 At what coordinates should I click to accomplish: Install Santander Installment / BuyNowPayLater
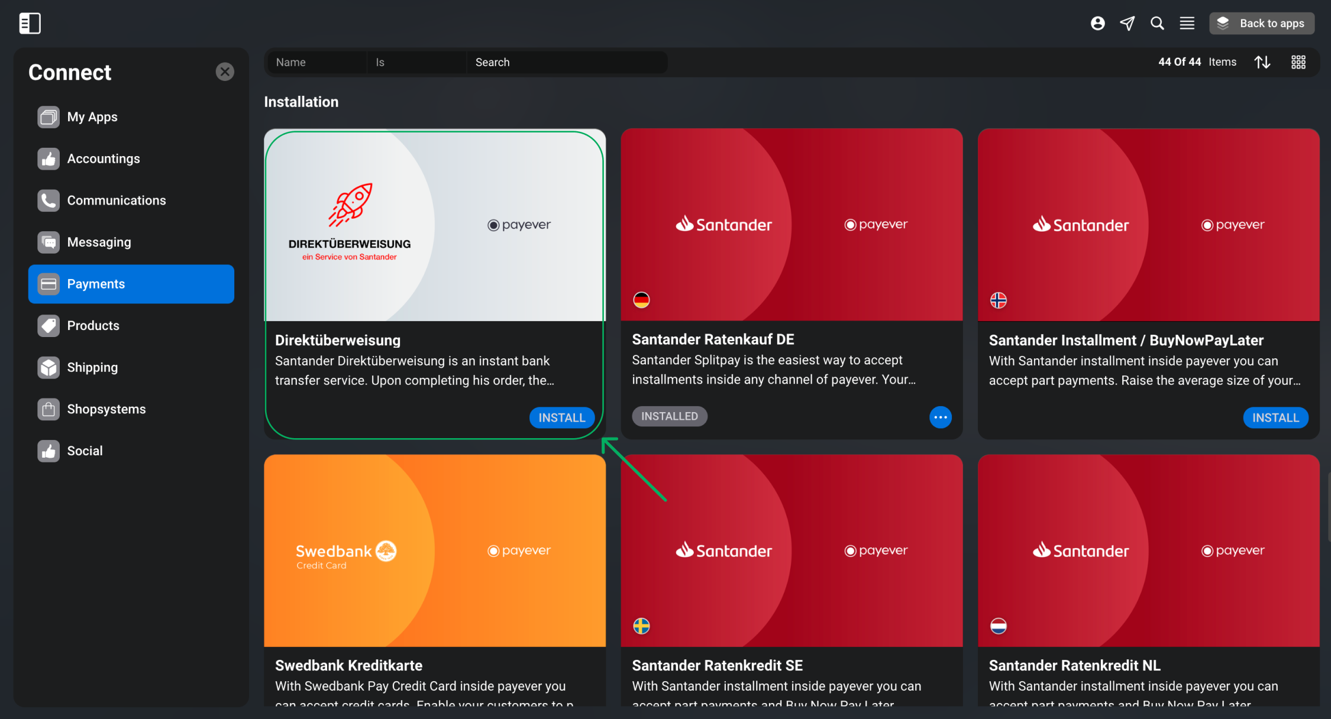[1275, 417]
